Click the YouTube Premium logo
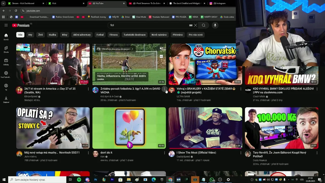 [x=21, y=25]
